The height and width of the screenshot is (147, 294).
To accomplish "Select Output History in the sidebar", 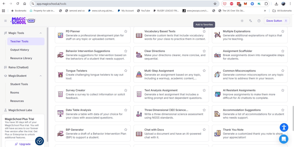I will coord(20,50).
